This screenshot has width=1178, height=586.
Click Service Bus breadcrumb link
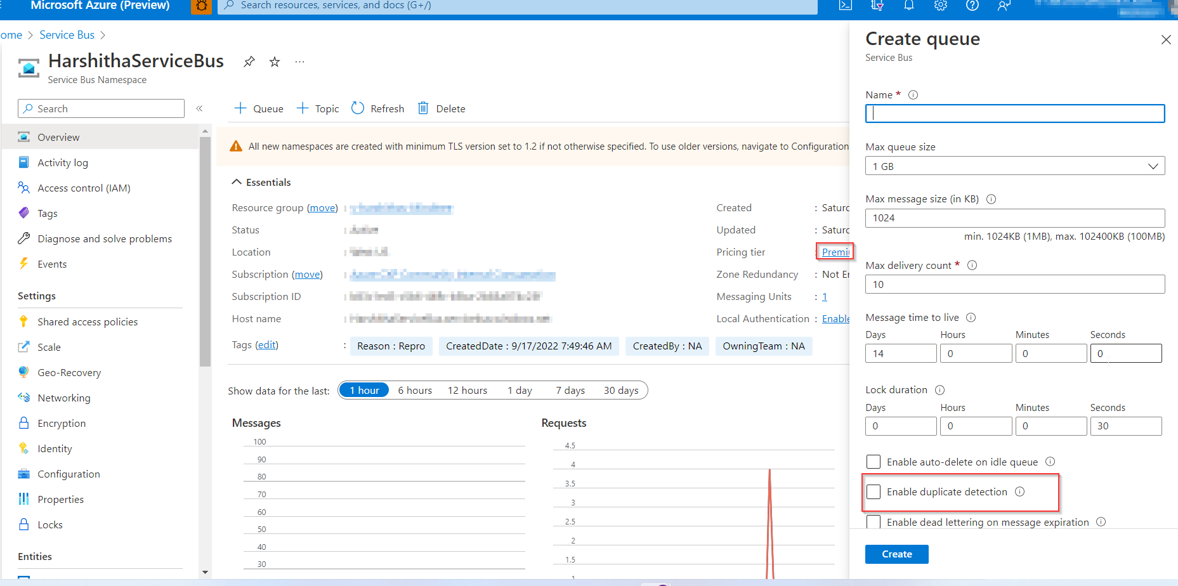67,35
